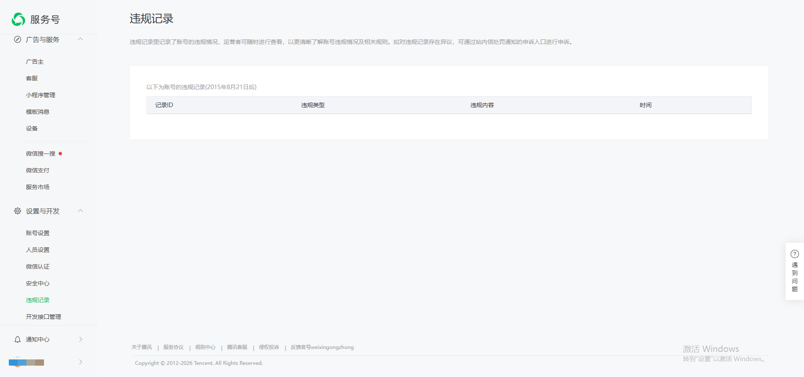This screenshot has width=804, height=377.
Task: Click the gear icon beside 设置与开发
Action: pyautogui.click(x=18, y=211)
